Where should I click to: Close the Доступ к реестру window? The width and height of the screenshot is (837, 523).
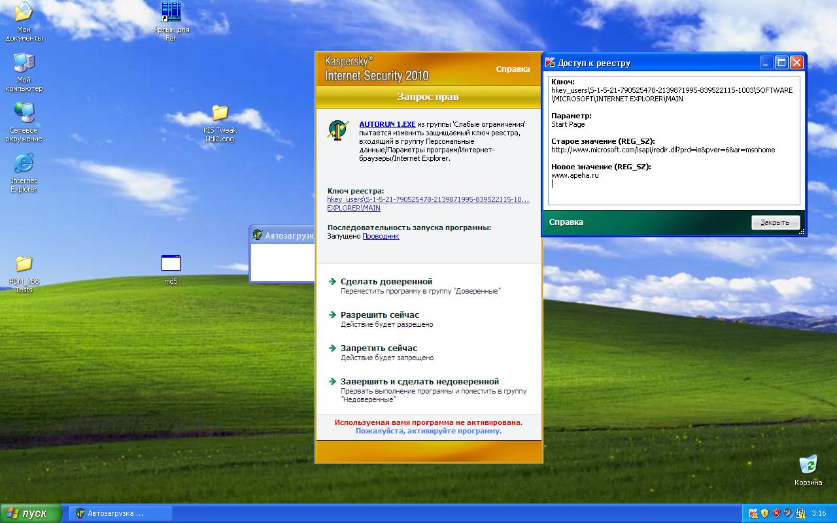pos(796,63)
